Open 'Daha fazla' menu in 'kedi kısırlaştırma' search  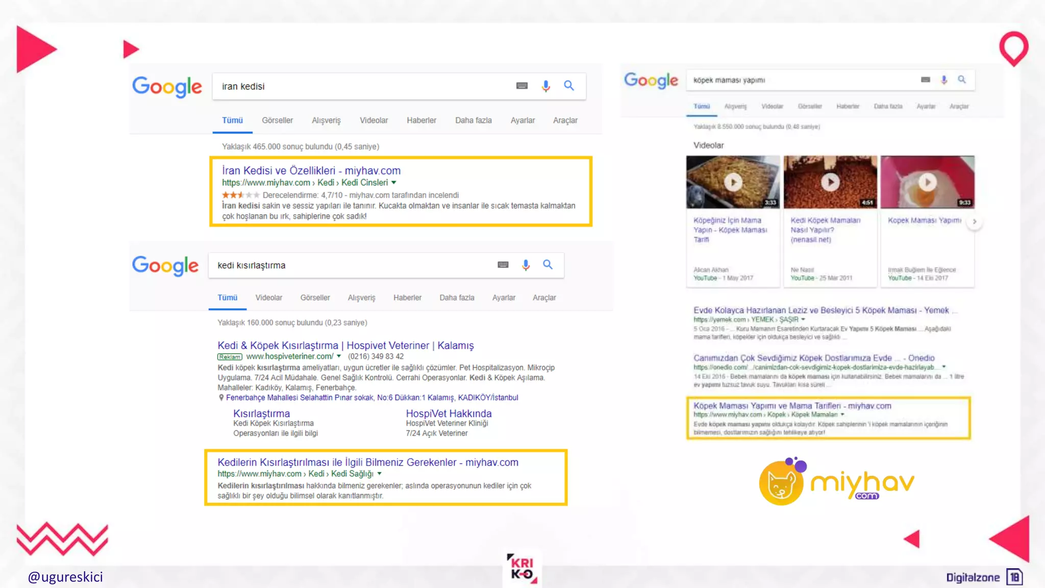[457, 298]
